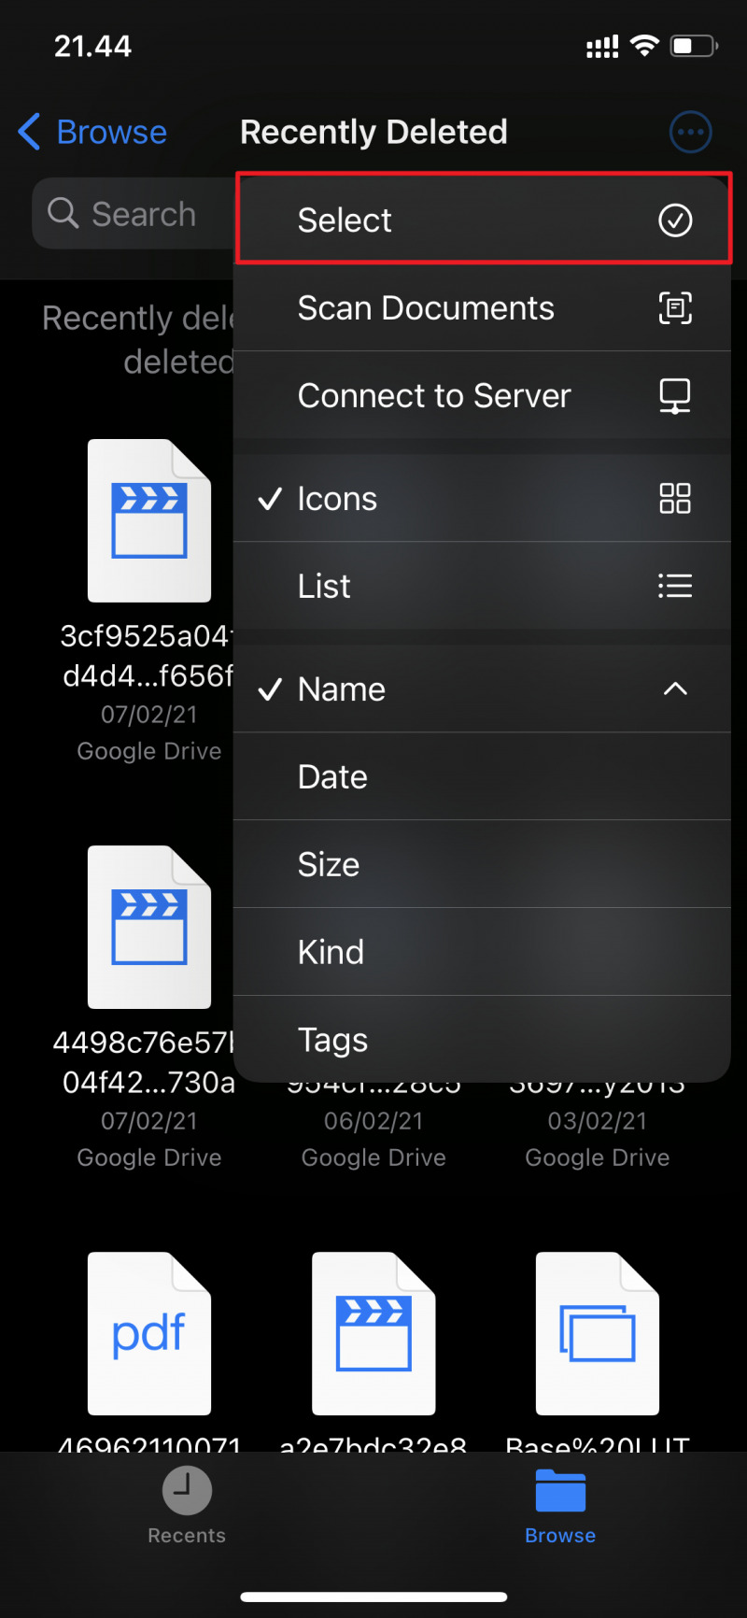
Task: Tap the Search field
Action: point(131,214)
